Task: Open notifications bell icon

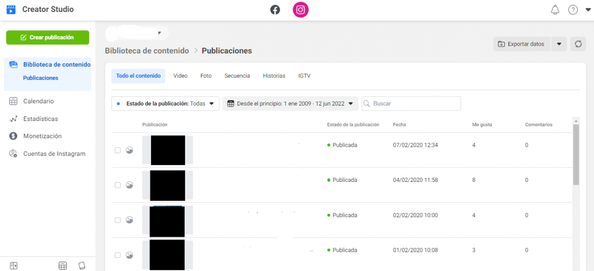Action: [555, 10]
